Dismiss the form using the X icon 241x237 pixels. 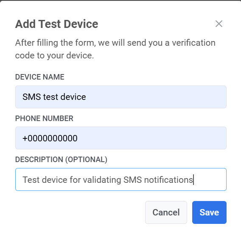coord(219,24)
